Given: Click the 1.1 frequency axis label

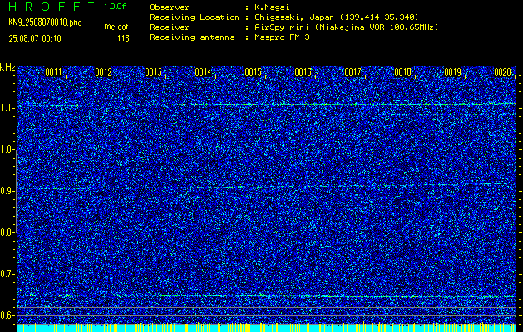Looking at the screenshot, I should (7, 108).
